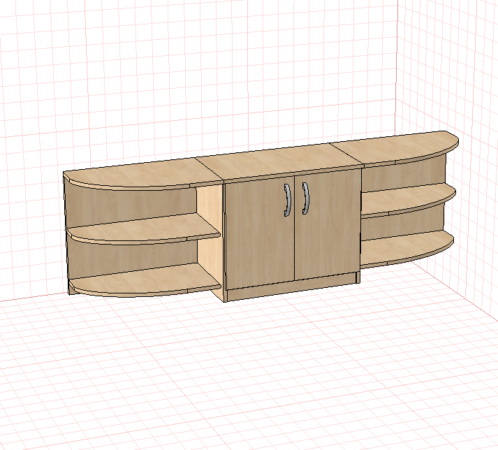This screenshot has width=498, height=450.
Task: Click the left unit's middle shelf
Action: pyautogui.click(x=143, y=229)
